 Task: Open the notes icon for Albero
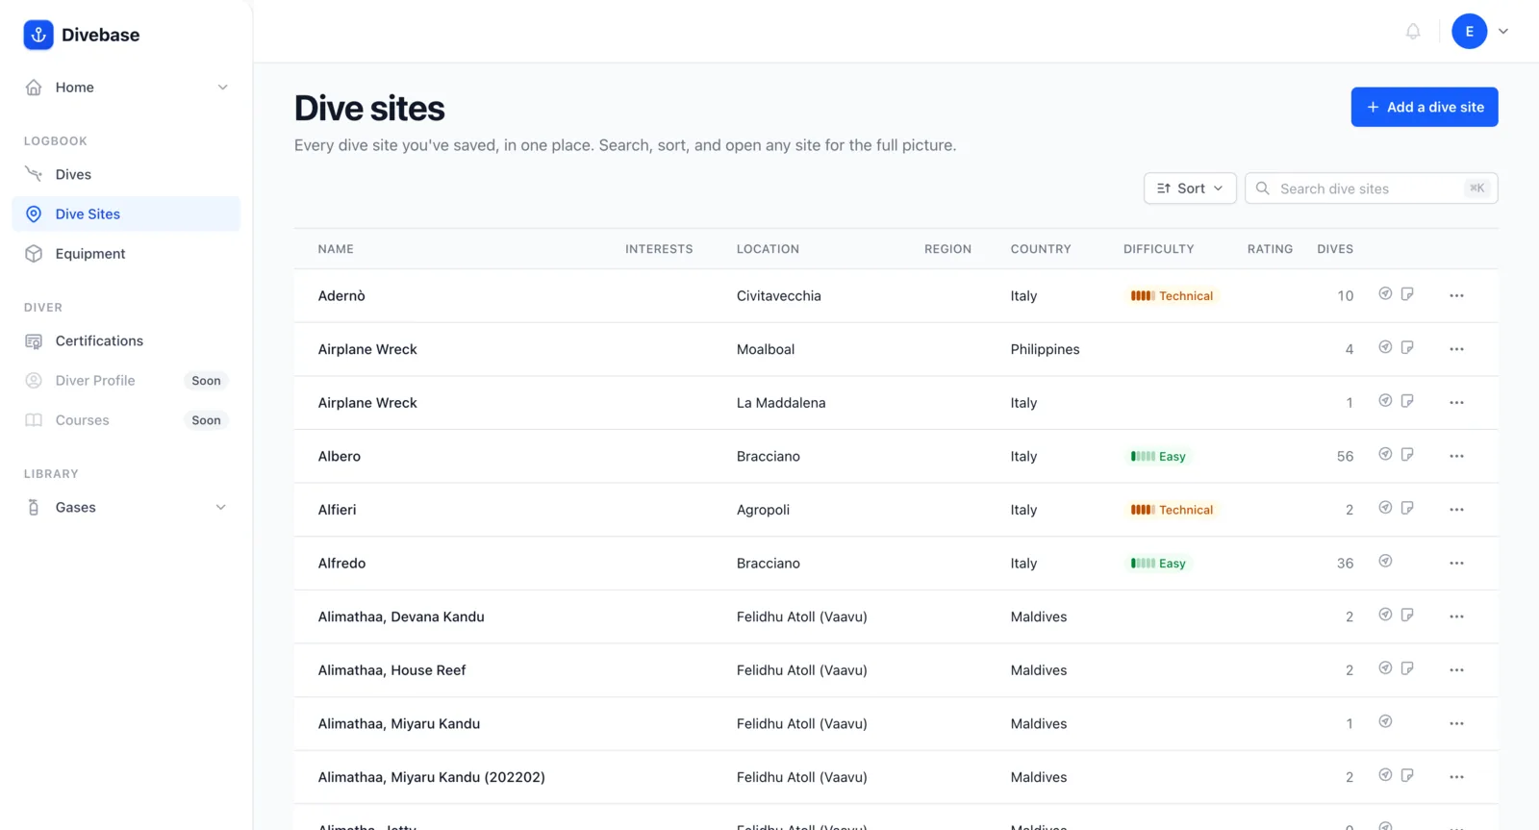1407,455
